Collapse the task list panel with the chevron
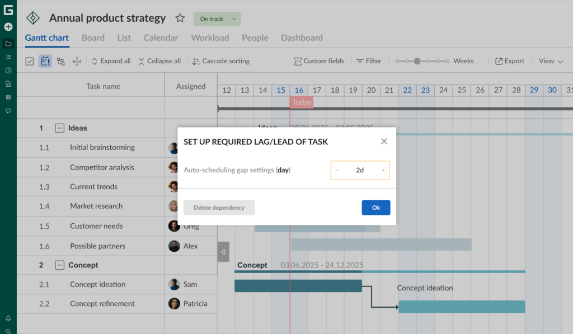The image size is (573, 334). click(x=223, y=251)
